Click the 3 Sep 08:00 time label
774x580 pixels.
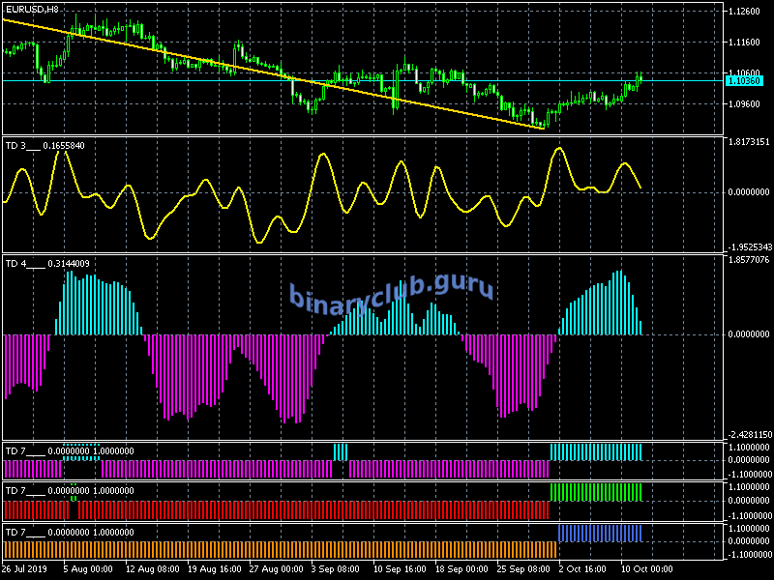click(337, 569)
